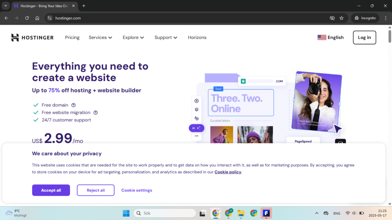392x220 pixels.
Task: Click the yellow-purple curated shot thumbnail
Action: (222, 135)
